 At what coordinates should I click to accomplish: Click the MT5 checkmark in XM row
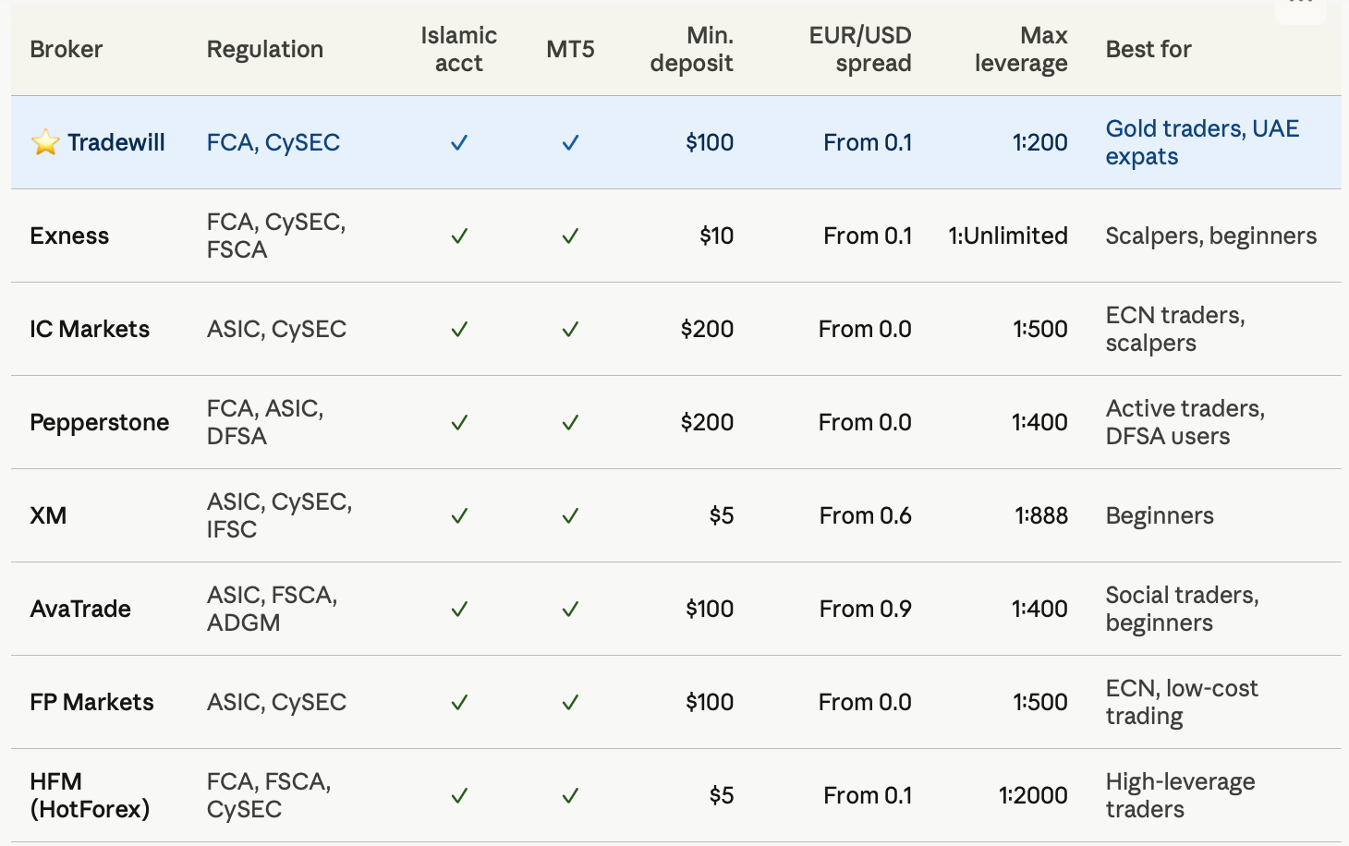pyautogui.click(x=570, y=515)
